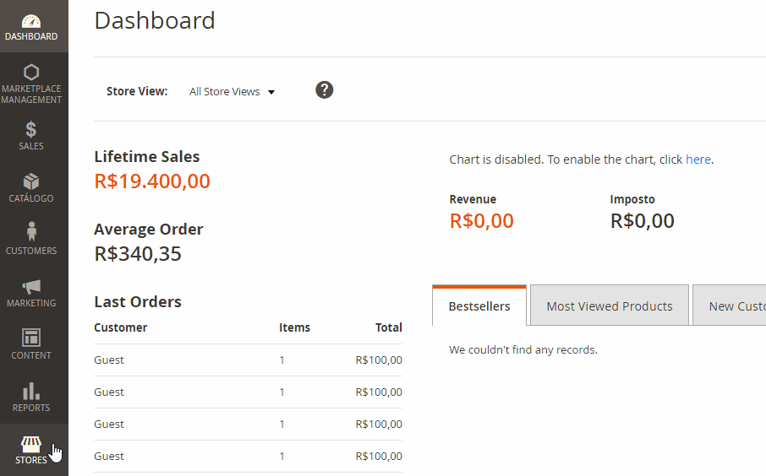Image resolution: width=766 pixels, height=476 pixels.
Task: Click the Store View dropdown arrow
Action: (271, 92)
